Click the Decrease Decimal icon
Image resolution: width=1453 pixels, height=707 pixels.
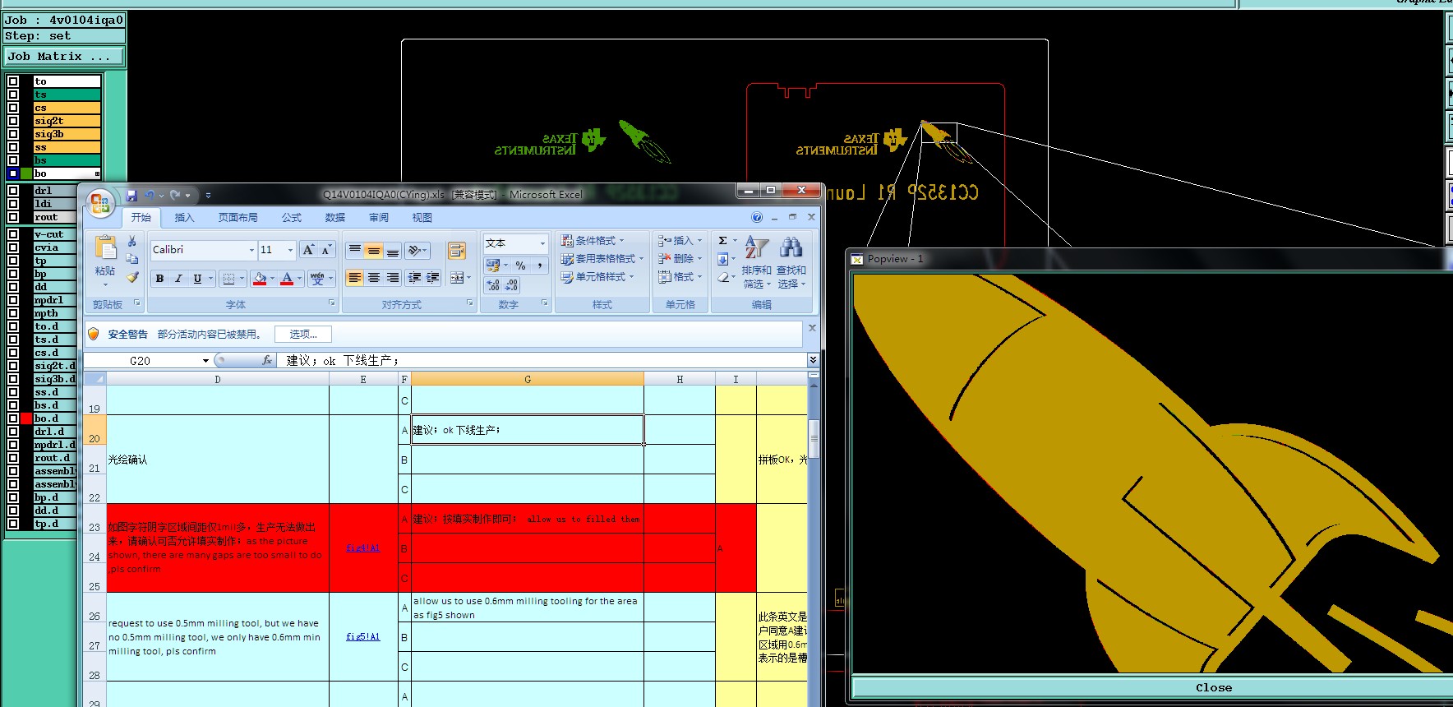coord(511,285)
